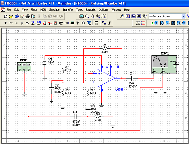Cut the selected component
This screenshot has width=189, height=144.
tap(39, 16)
